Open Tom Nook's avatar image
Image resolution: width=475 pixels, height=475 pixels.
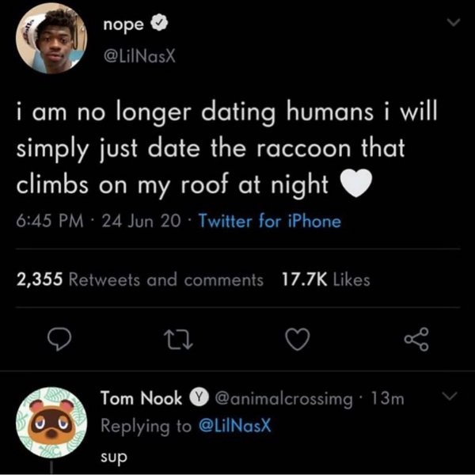point(48,427)
